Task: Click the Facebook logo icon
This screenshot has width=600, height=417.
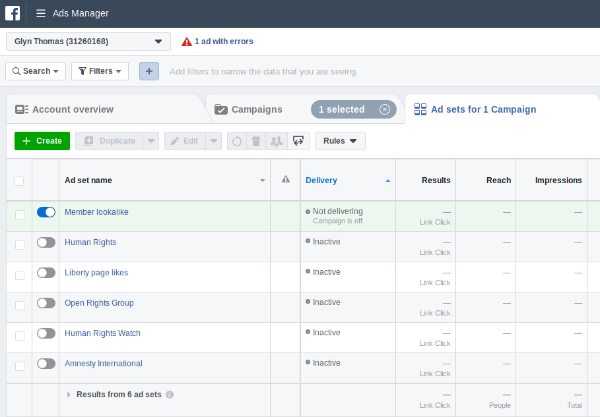Action: [13, 13]
